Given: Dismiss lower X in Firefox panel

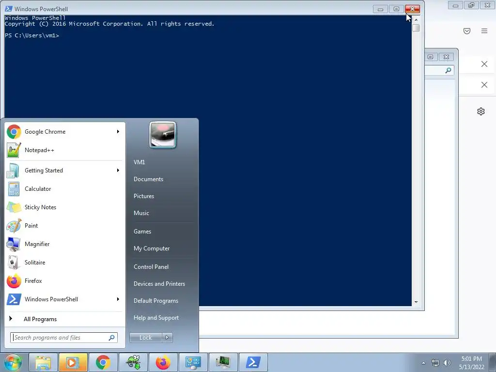Looking at the screenshot, I should pyautogui.click(x=484, y=85).
